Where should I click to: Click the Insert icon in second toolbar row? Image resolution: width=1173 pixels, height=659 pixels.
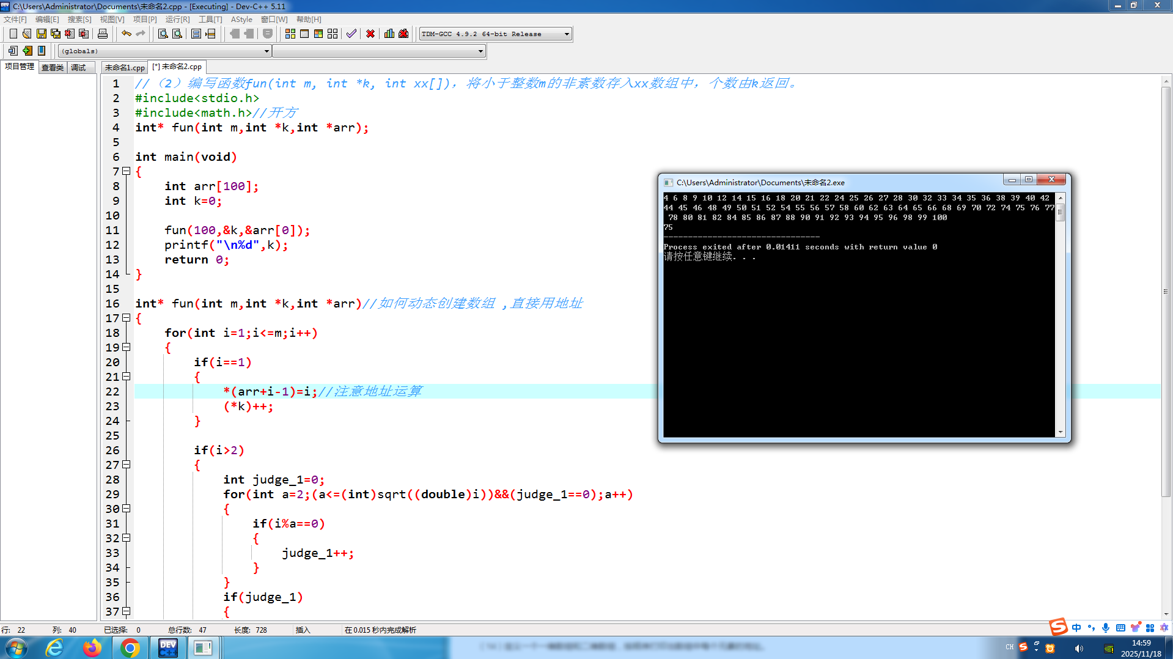click(x=13, y=51)
